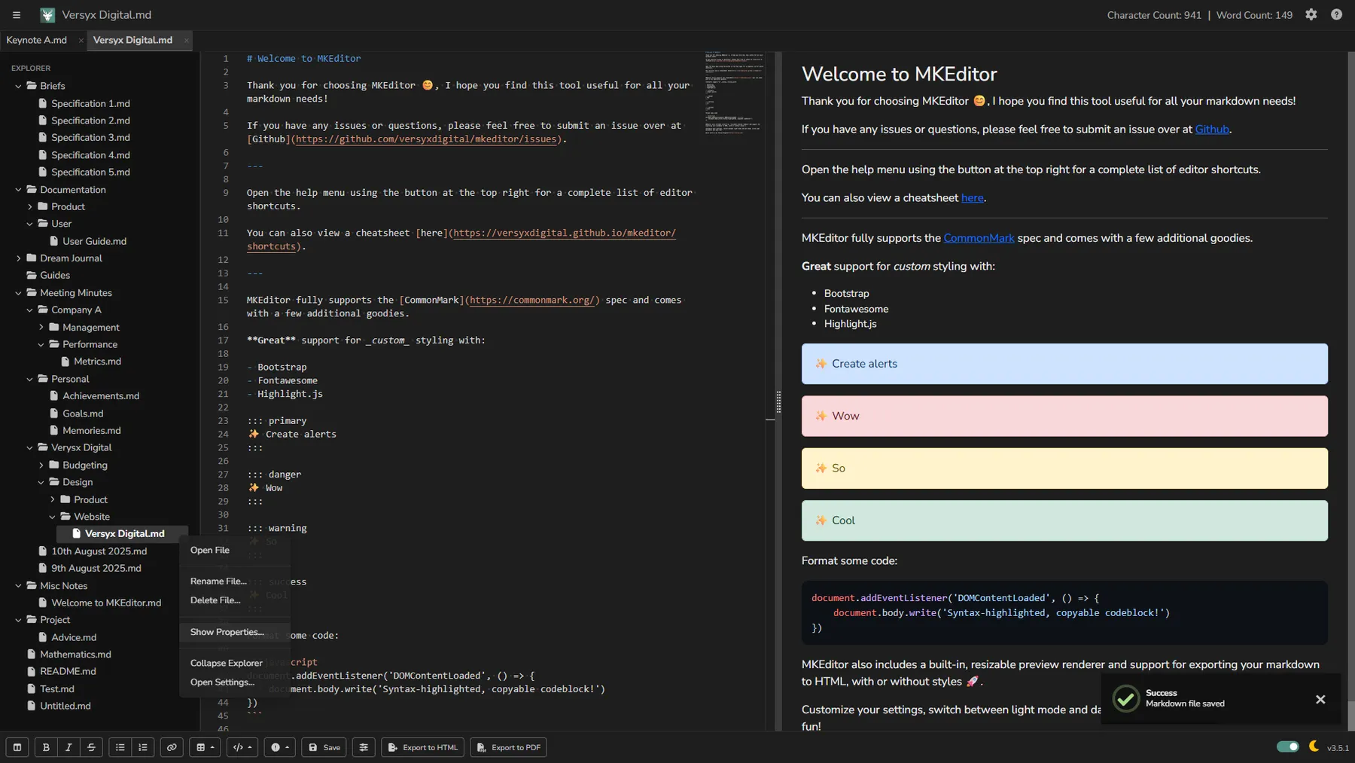The image size is (1355, 763).
Task: Insert a numbered ordered list
Action: coord(142,747)
